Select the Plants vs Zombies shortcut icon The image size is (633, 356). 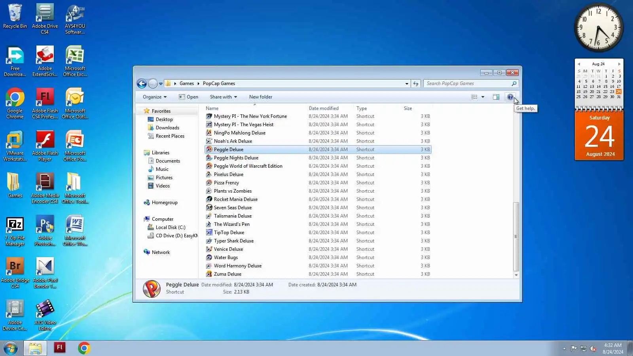pos(209,191)
